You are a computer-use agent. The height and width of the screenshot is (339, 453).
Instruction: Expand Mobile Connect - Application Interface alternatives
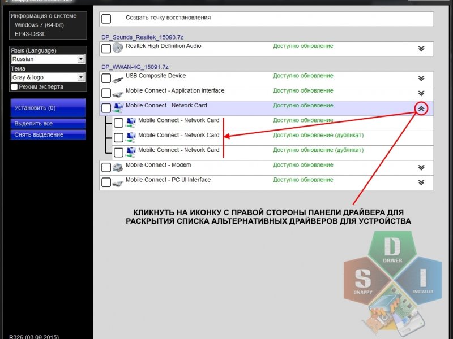pyautogui.click(x=421, y=93)
